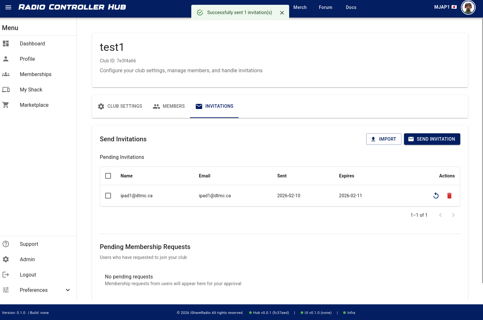Viewport: 483px width, 320px height.
Task: Expand the Preferences section
Action: point(67,290)
